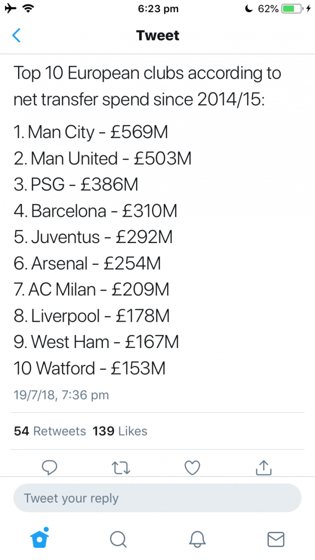
Task: Open the Home tab icon
Action: [39, 538]
